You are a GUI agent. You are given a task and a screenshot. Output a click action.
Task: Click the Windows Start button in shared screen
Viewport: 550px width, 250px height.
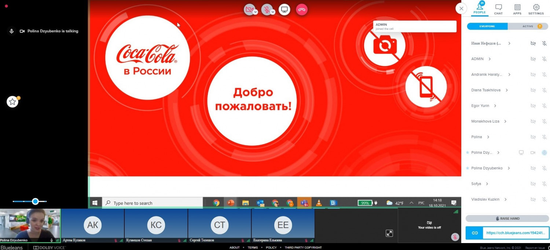(x=95, y=203)
